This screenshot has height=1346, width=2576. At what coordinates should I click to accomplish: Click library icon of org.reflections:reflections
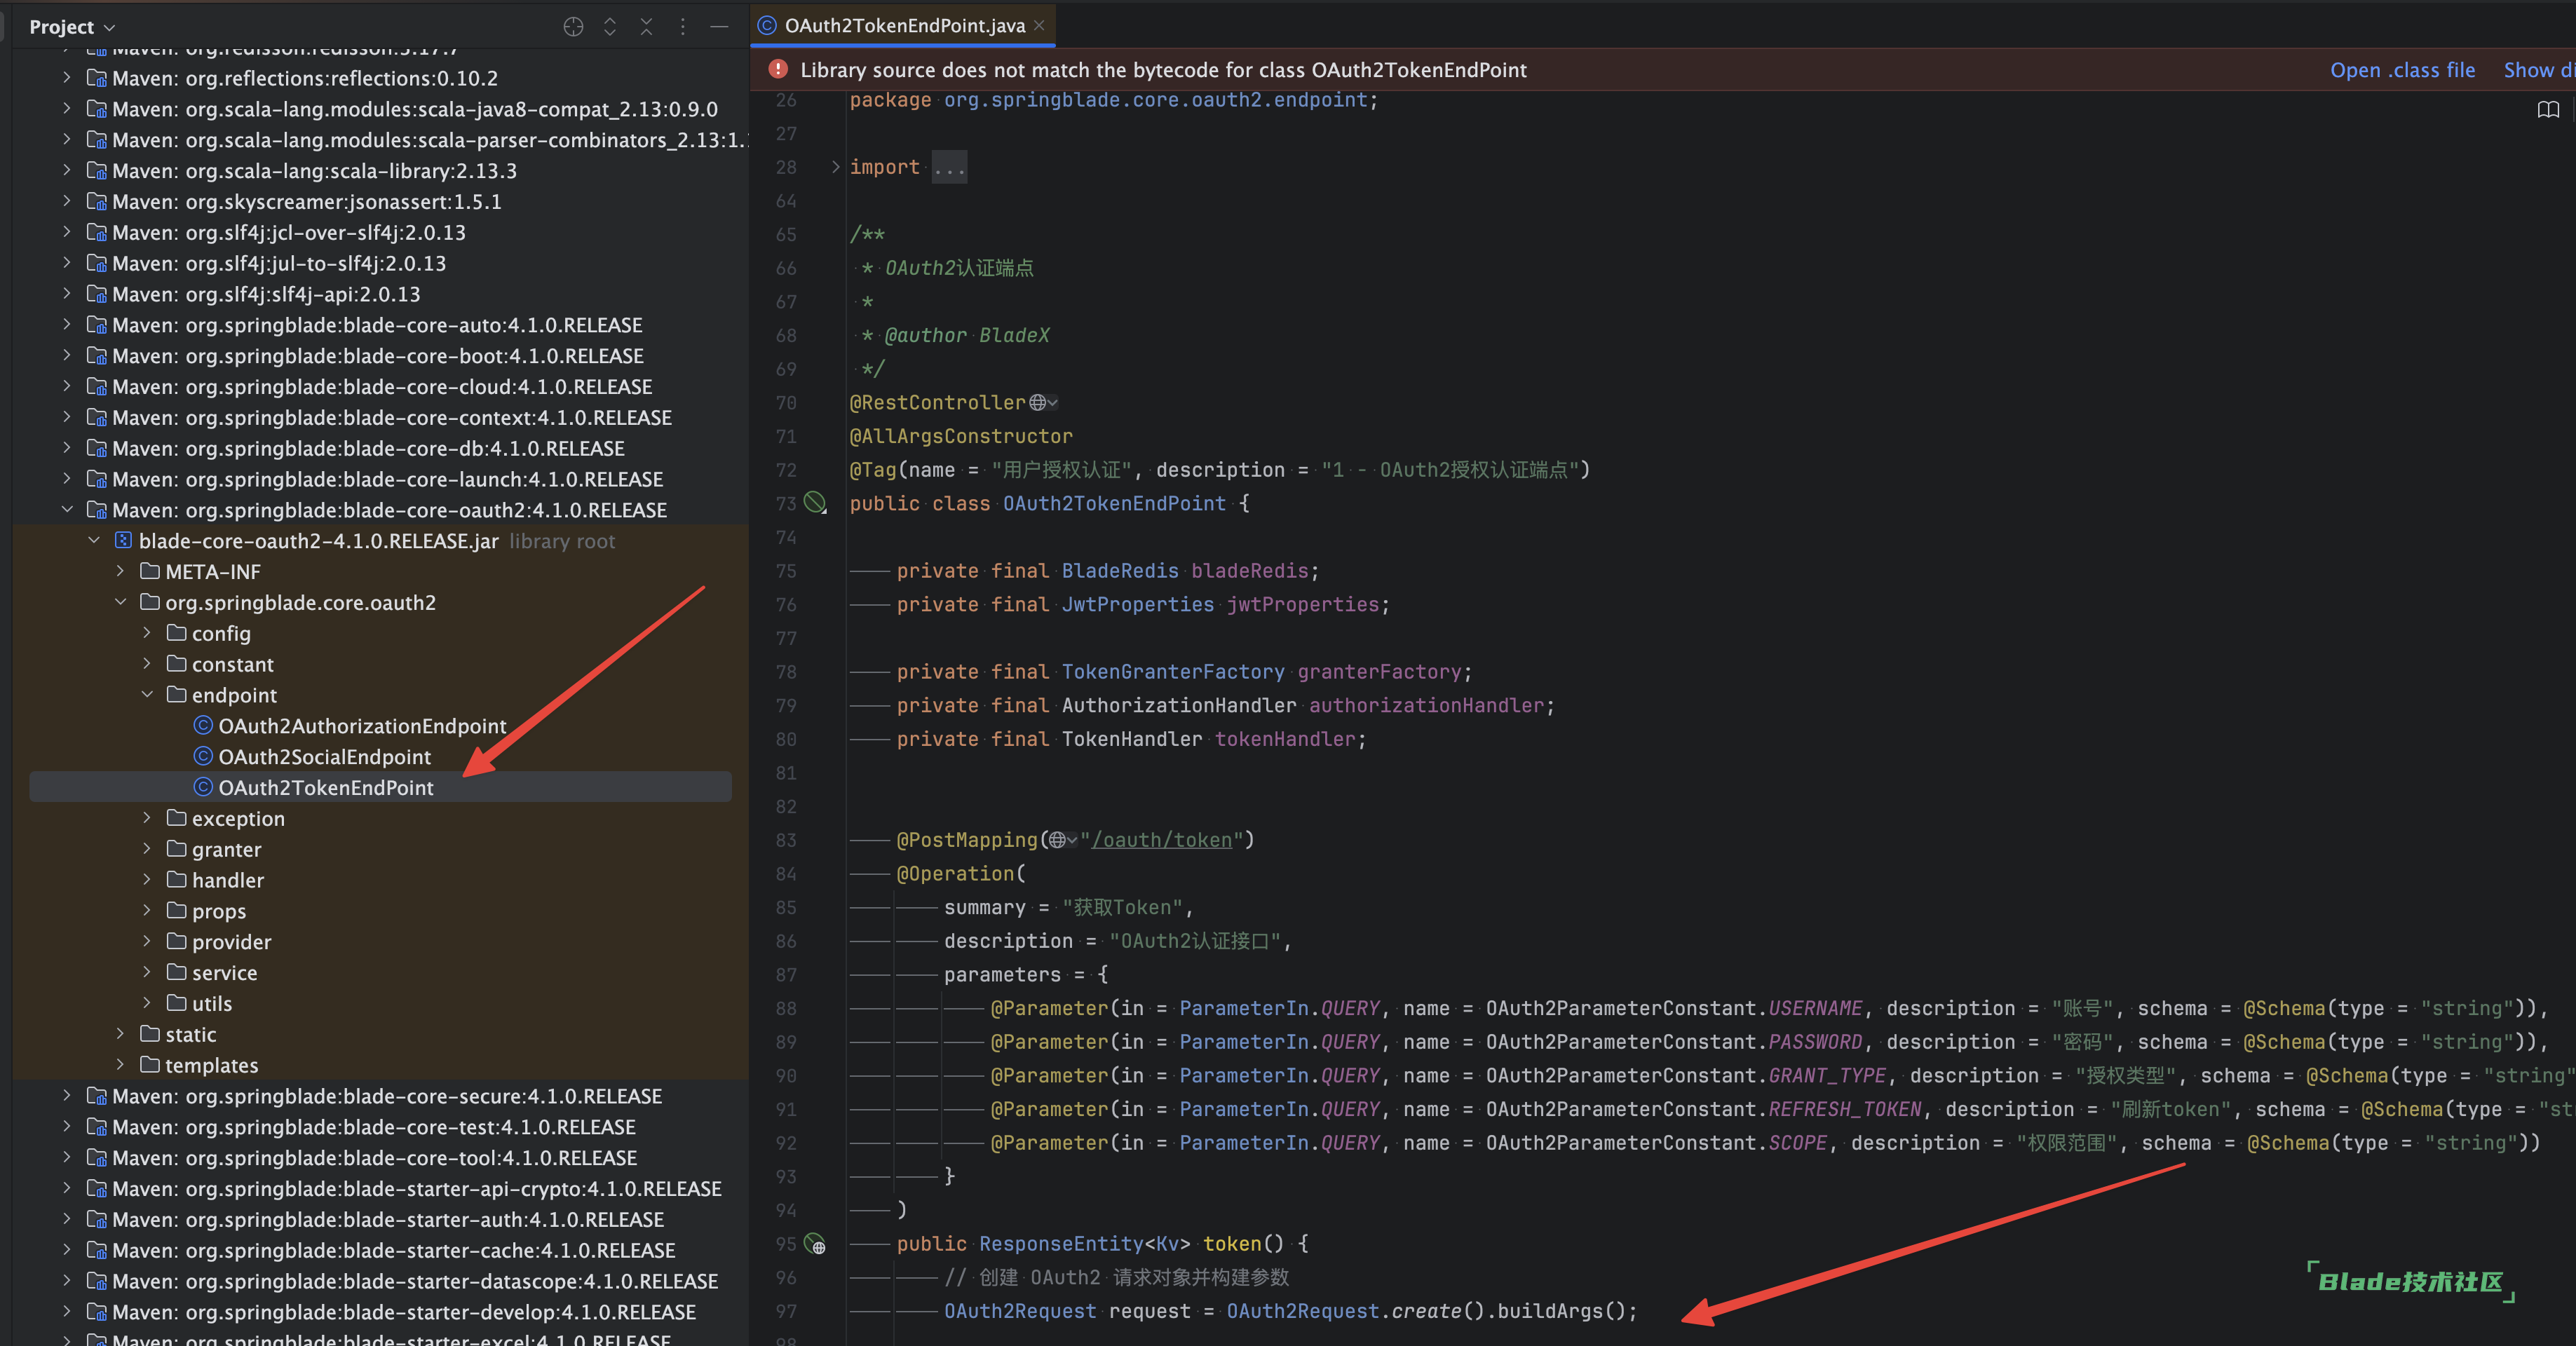(x=97, y=78)
